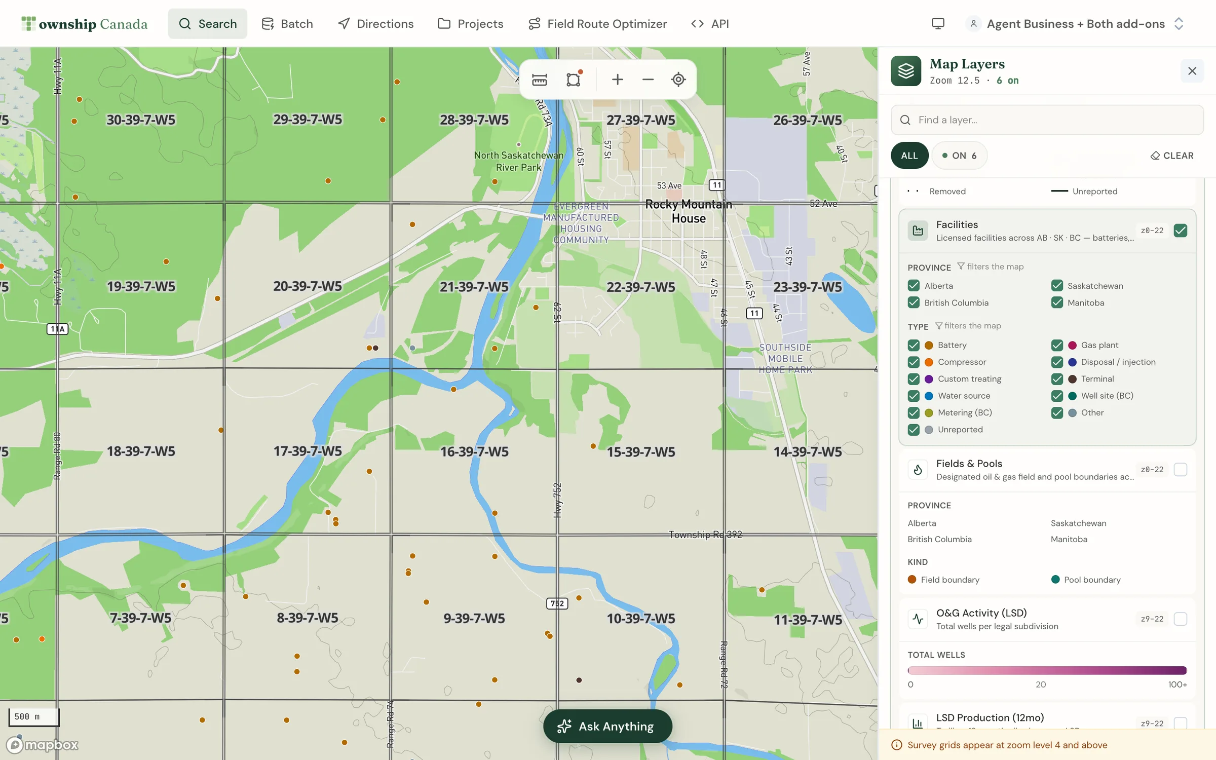
Task: Activate the area selection tool
Action: (574, 80)
